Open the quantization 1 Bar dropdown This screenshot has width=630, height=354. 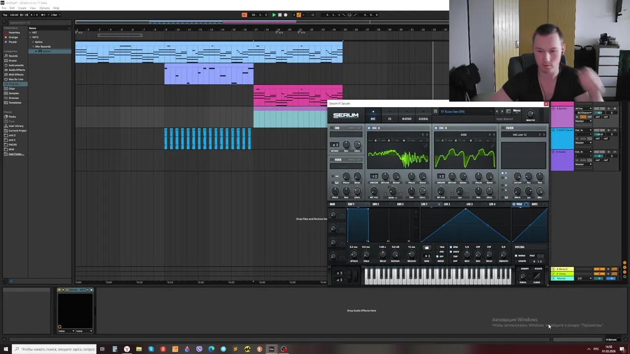(56, 15)
